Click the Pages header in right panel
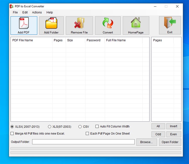Screen dimensions: 189x164 [x=163, y=40]
